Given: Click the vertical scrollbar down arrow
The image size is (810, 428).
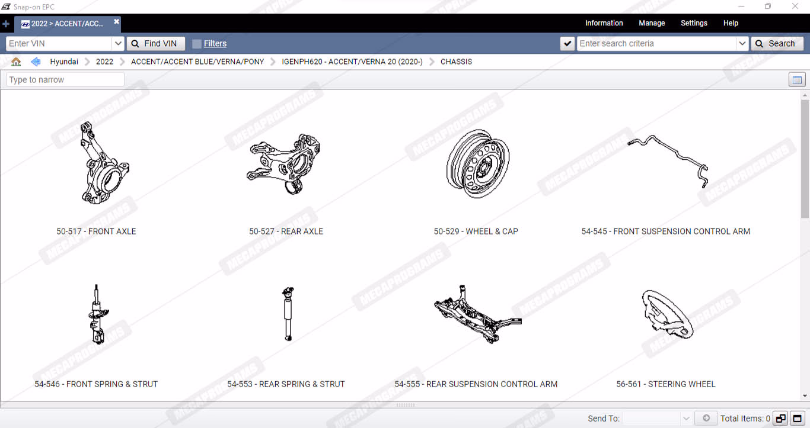Looking at the screenshot, I should click(805, 396).
